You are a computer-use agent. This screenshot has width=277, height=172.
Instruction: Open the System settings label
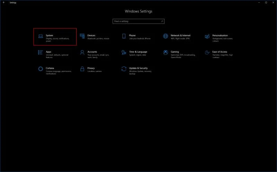(x=50, y=36)
